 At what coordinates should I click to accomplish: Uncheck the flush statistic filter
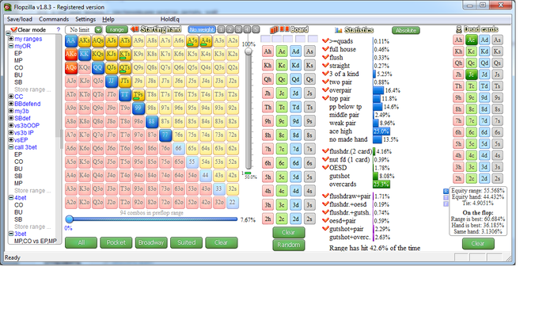coord(325,57)
